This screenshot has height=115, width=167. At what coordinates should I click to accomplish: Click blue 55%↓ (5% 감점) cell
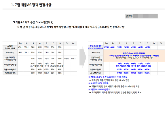[x=147, y=65]
